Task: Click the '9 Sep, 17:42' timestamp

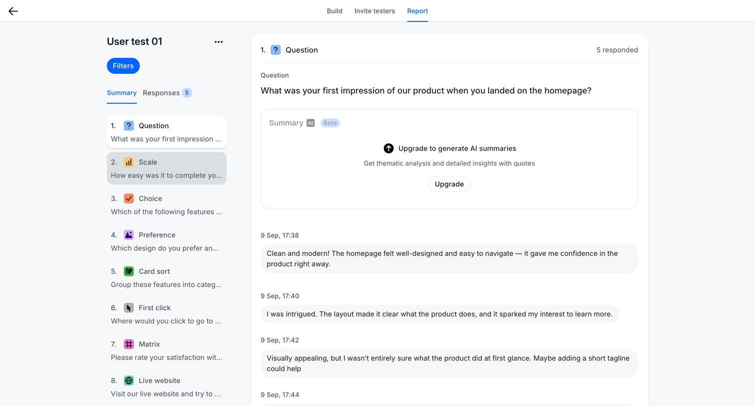Action: point(280,340)
